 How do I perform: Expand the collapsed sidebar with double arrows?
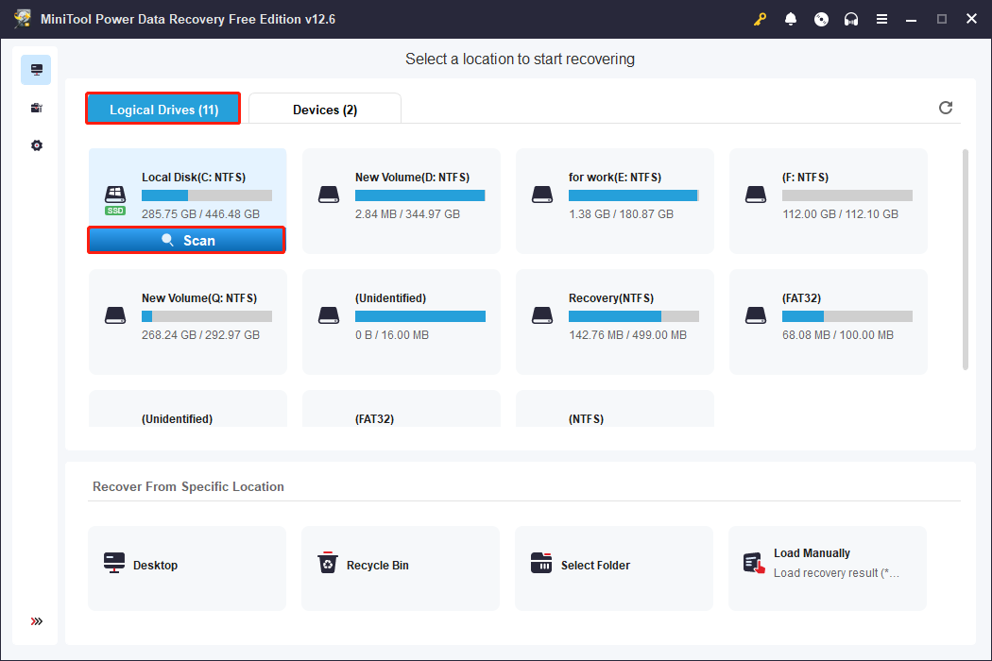pos(36,621)
